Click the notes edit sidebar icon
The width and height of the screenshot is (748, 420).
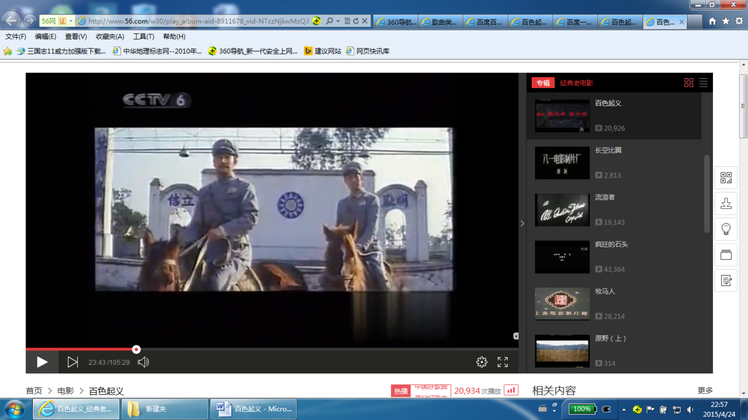point(726,281)
